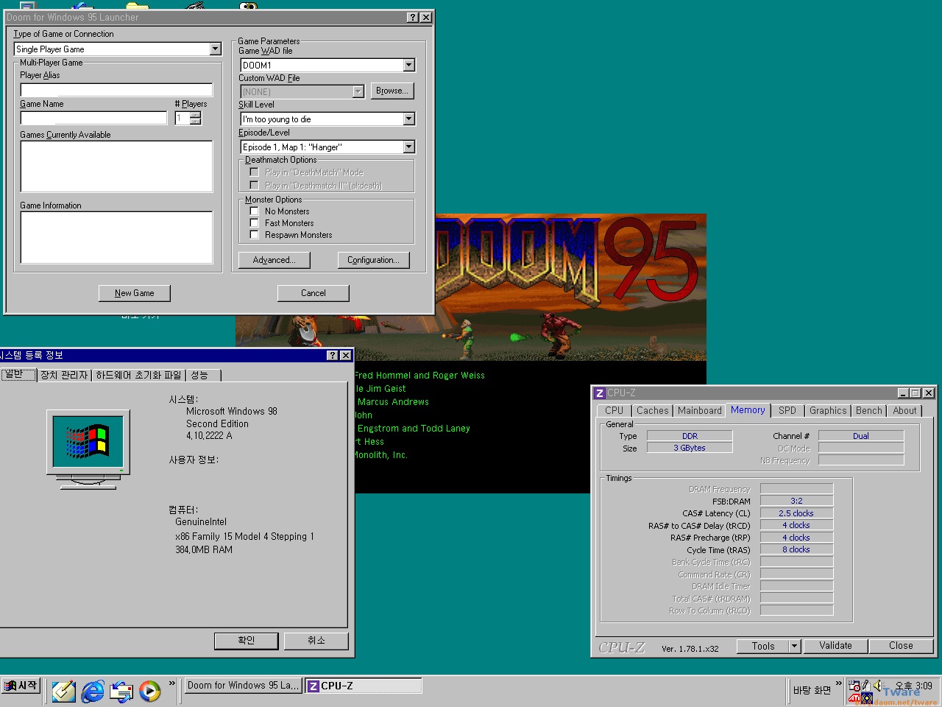Open Internet Explorer from quick launch

(x=93, y=691)
